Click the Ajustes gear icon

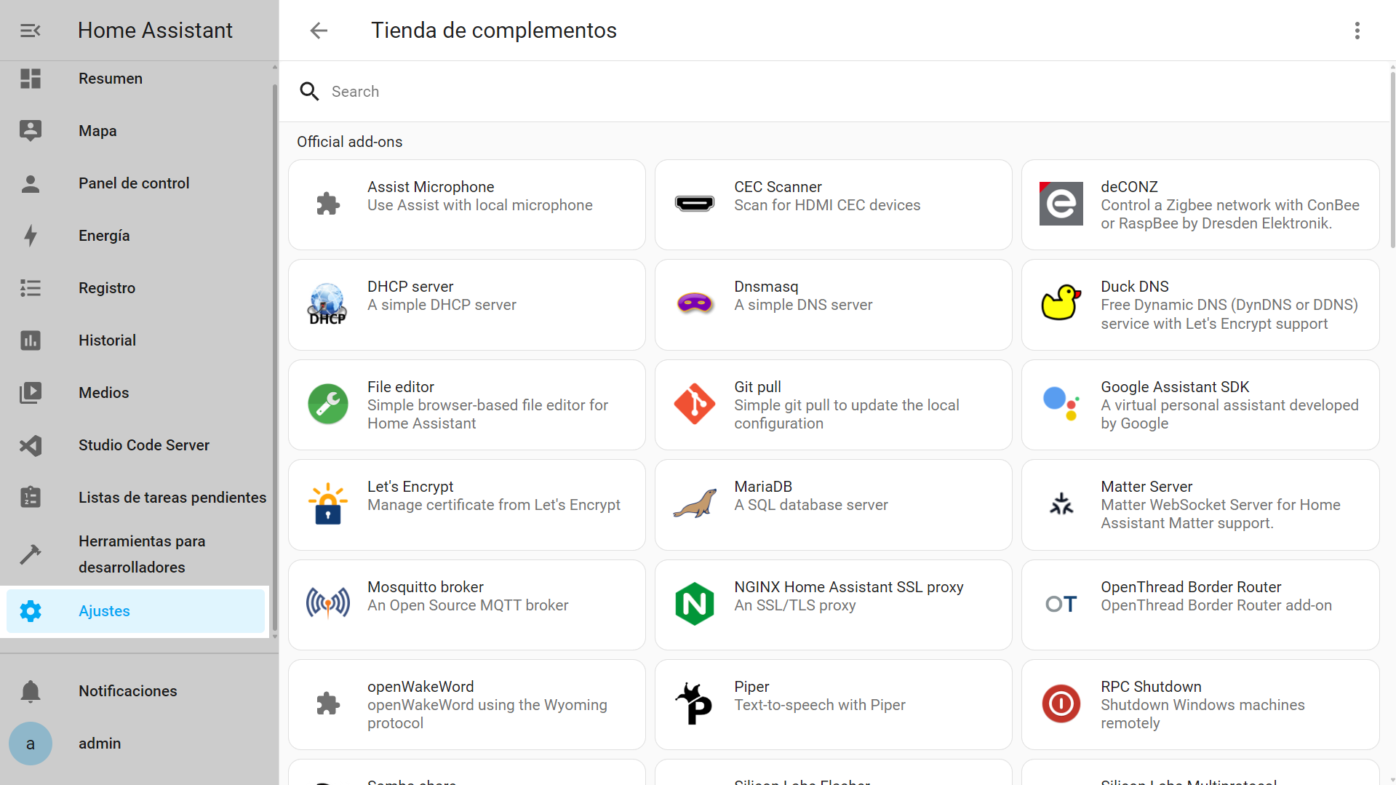31,611
